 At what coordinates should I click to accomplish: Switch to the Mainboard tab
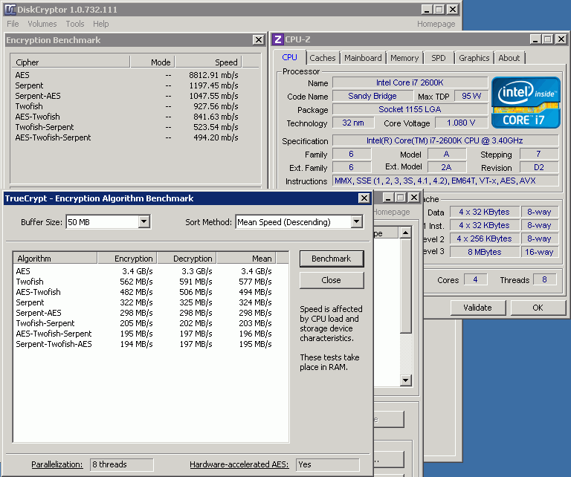[363, 58]
